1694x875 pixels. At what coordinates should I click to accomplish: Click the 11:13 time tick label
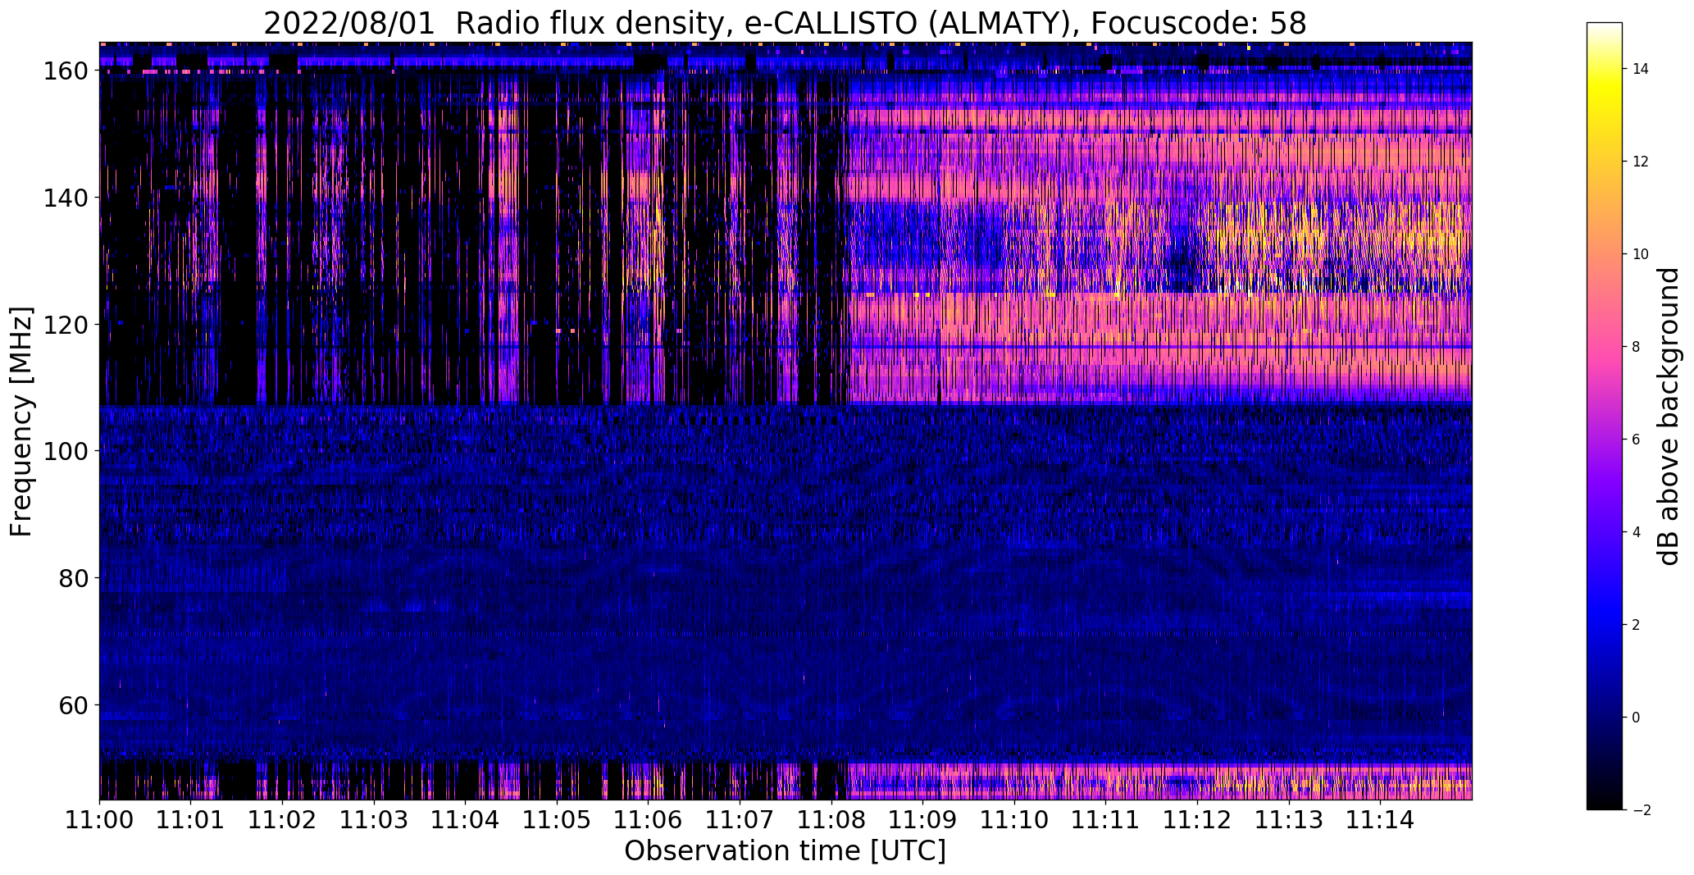tap(1289, 818)
